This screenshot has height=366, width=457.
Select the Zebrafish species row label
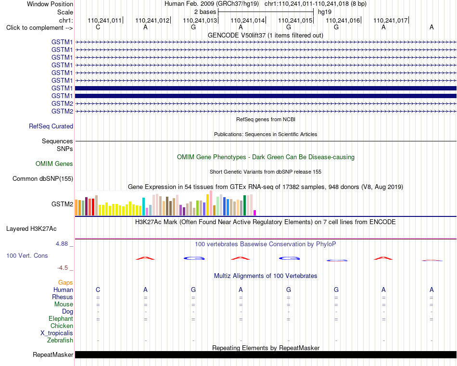coord(60,340)
